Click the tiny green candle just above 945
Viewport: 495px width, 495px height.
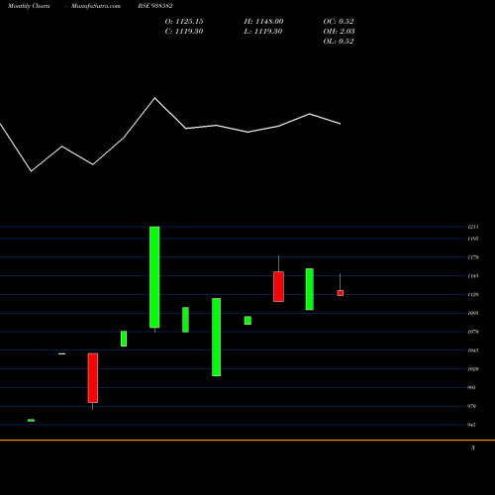(x=31, y=421)
